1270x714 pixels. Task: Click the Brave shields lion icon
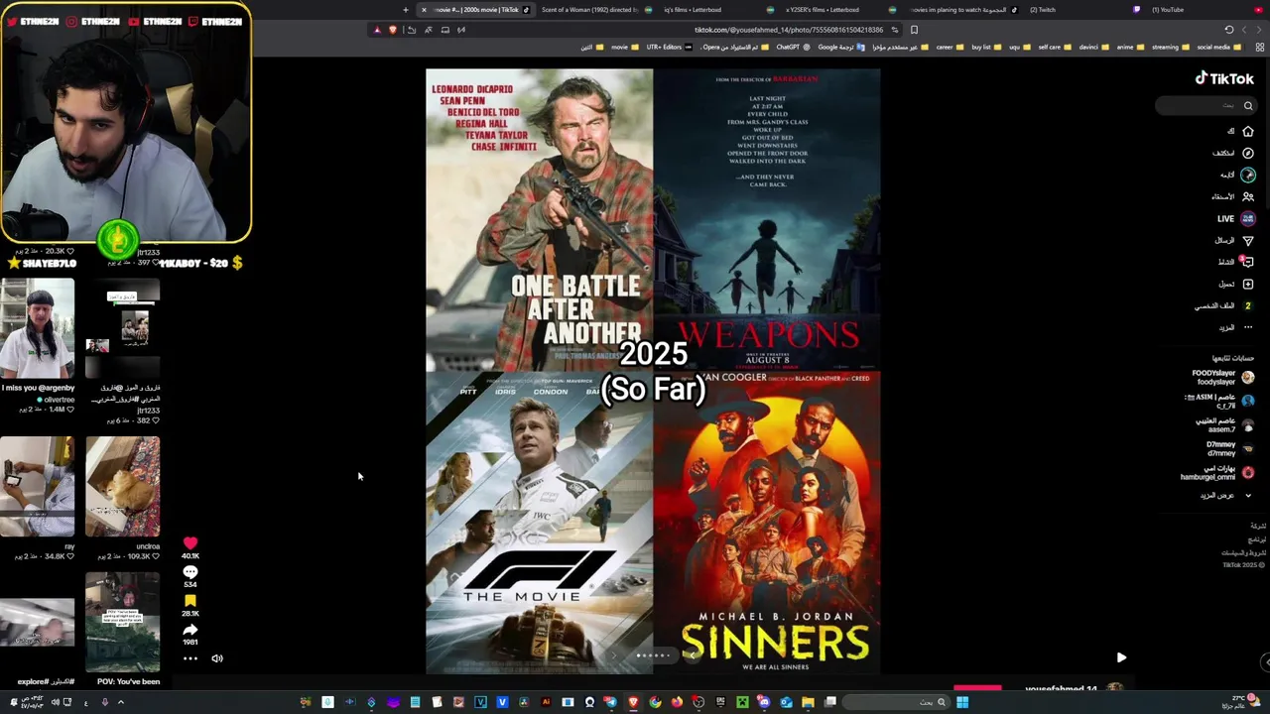pyautogui.click(x=393, y=30)
